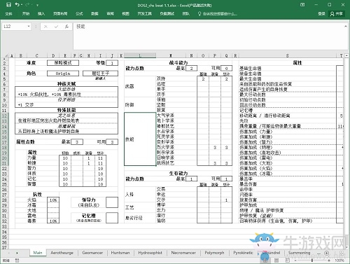This screenshot has height=264, width=350.
Task: Switch to the Aerotheurge sheet tab
Action: coord(62,253)
